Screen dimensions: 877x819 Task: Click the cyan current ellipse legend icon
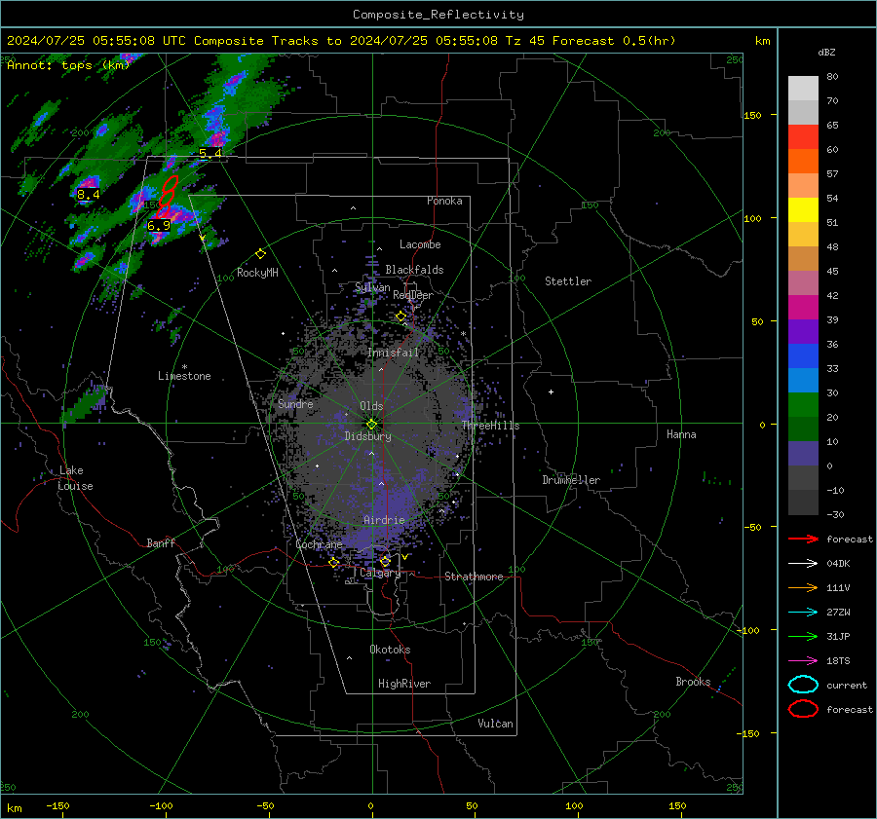803,685
